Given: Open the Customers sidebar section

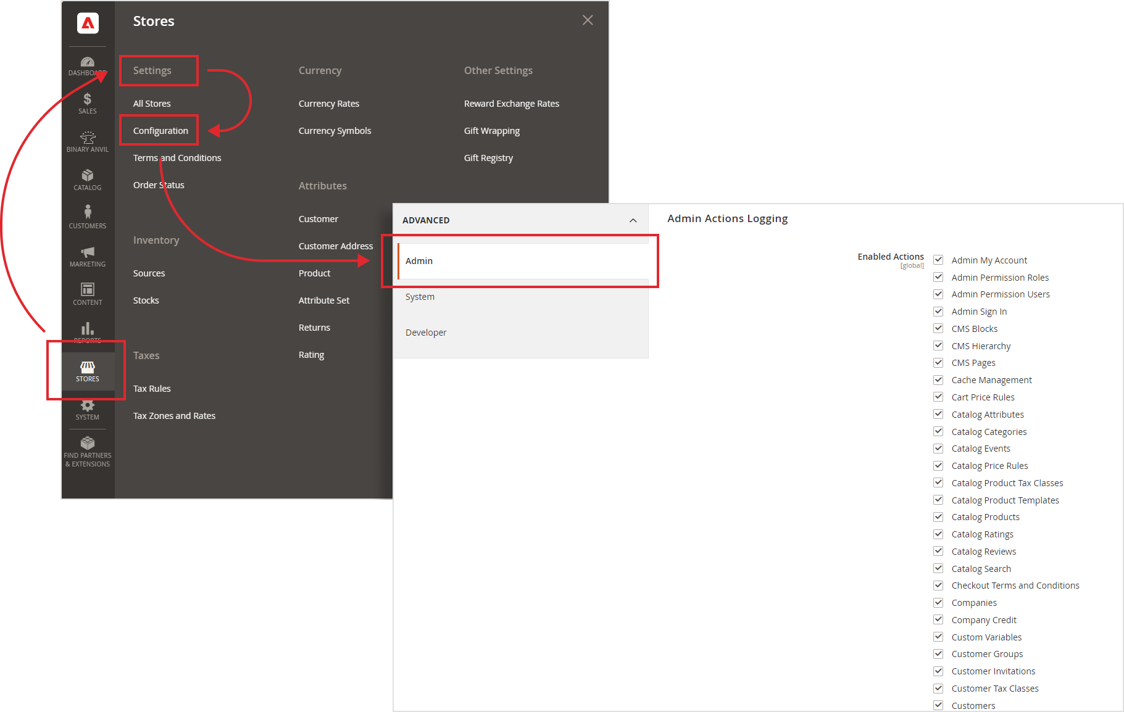Looking at the screenshot, I should [x=87, y=217].
